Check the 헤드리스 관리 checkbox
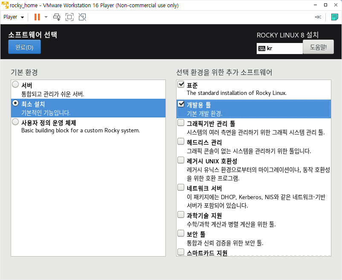342x280 pixels. [181, 141]
